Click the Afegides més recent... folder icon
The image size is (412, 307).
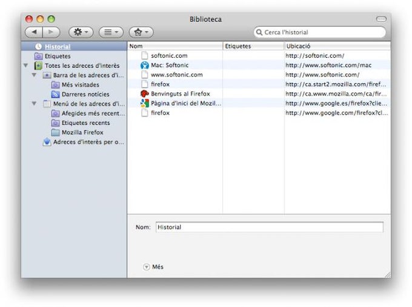(x=55, y=113)
